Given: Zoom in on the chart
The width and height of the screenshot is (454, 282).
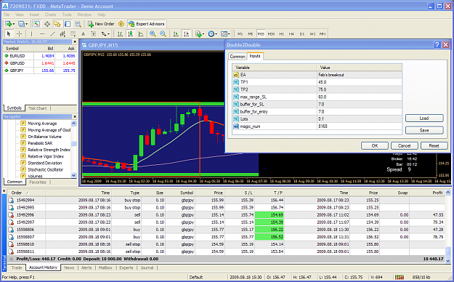Looking at the screenshot, I should 153,34.
